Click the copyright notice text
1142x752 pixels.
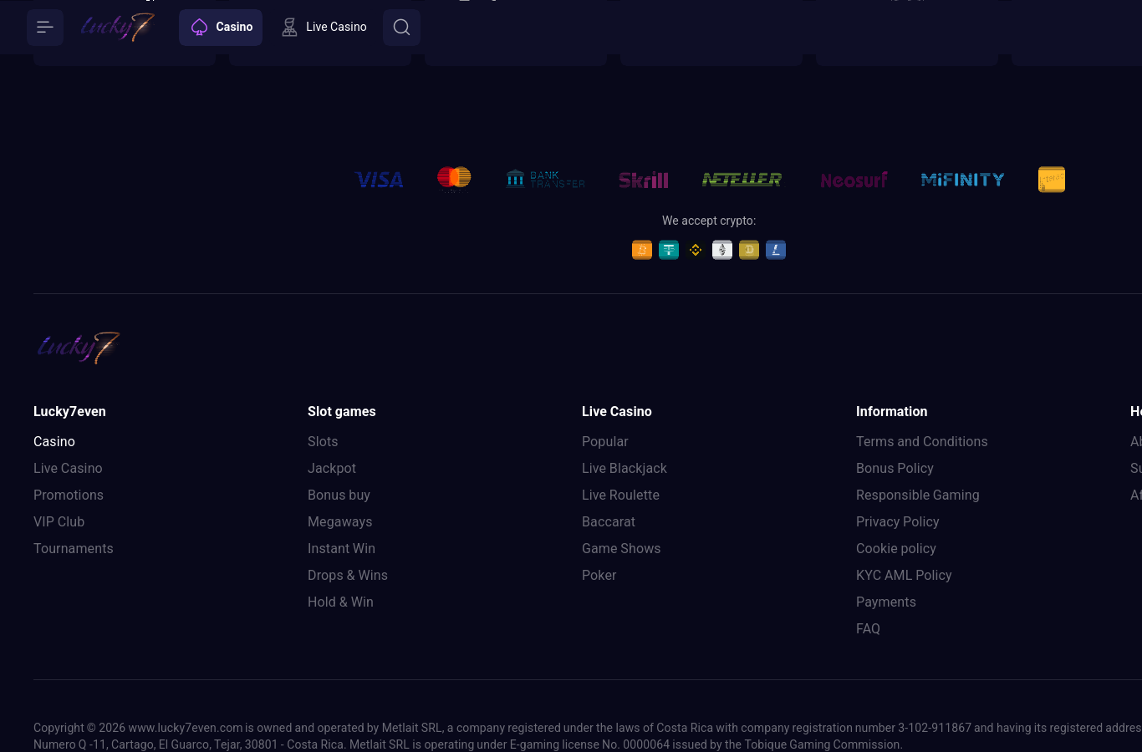pos(588,736)
